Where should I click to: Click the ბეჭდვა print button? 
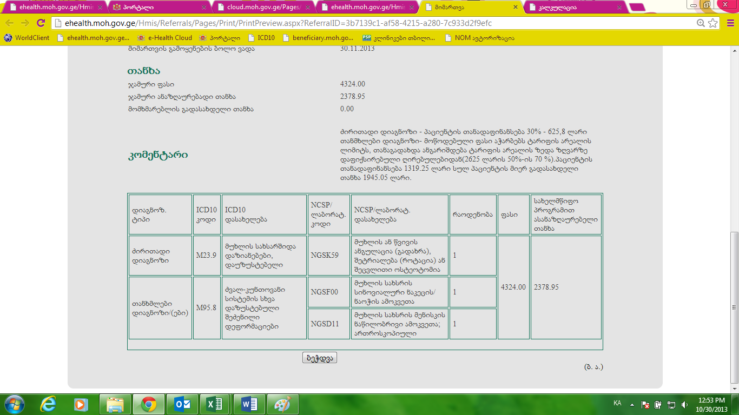coord(320,358)
